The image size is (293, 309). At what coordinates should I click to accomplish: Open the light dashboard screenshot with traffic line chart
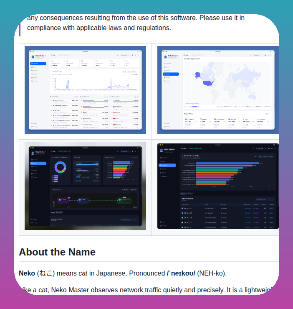pos(85,90)
